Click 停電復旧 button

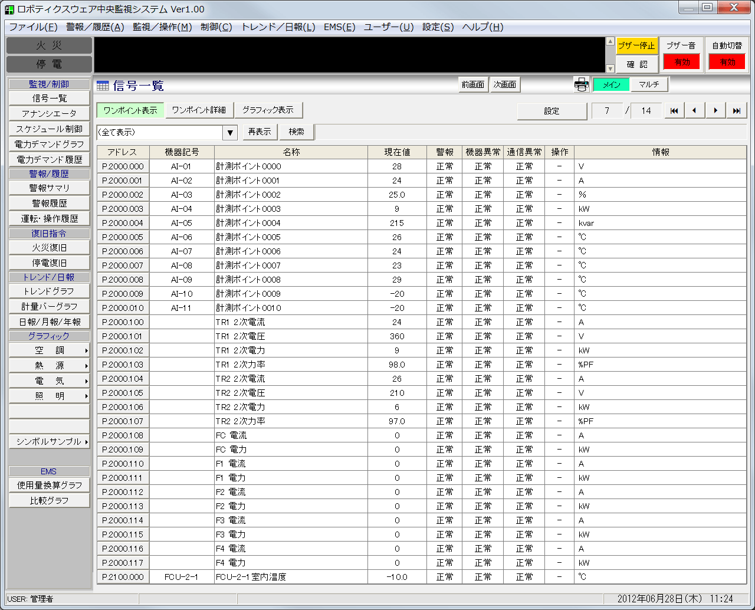50,263
